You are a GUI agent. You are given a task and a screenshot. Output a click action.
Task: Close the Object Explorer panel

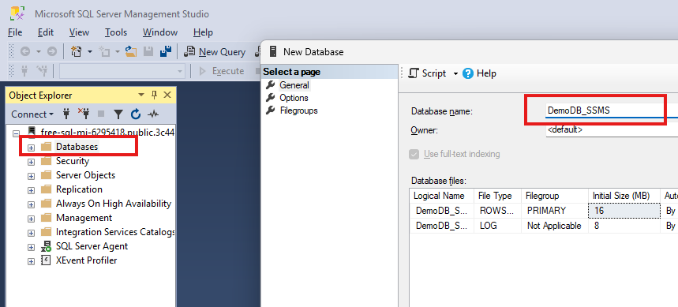(167, 95)
